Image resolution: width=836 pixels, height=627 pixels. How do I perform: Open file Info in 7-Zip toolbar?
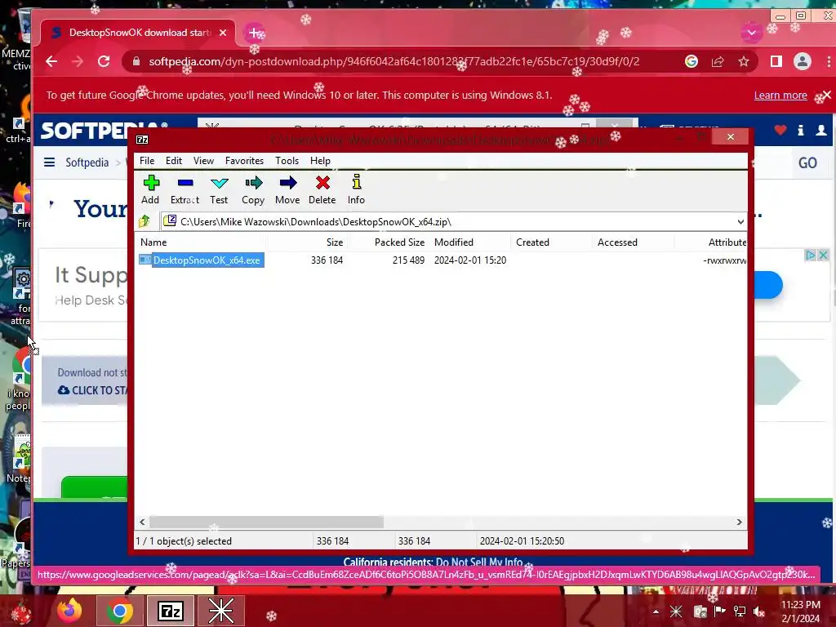(356, 189)
